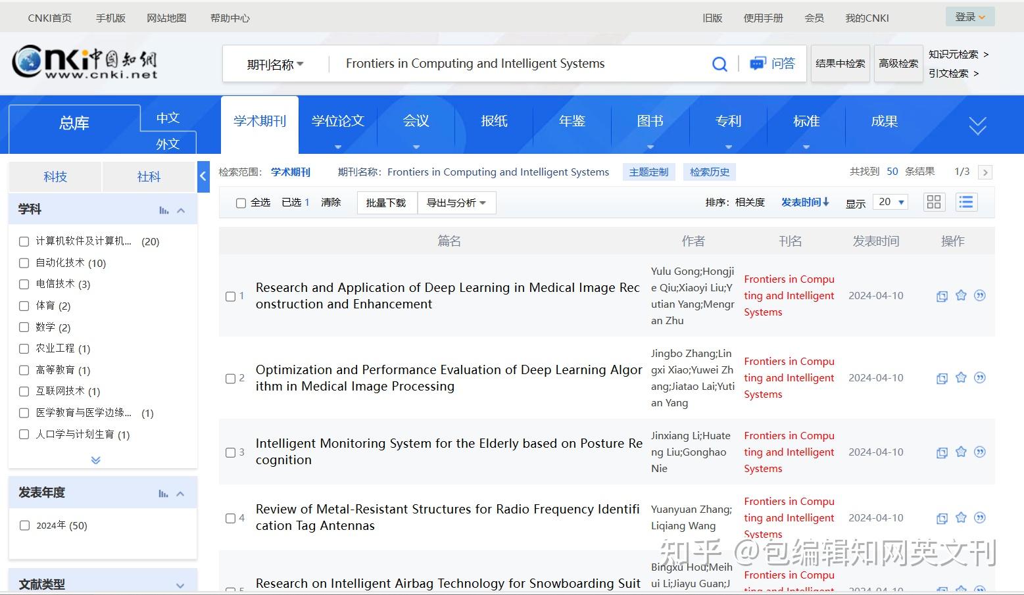Click the 高级检索 advanced search button
This screenshot has height=595, width=1024.
(898, 63)
